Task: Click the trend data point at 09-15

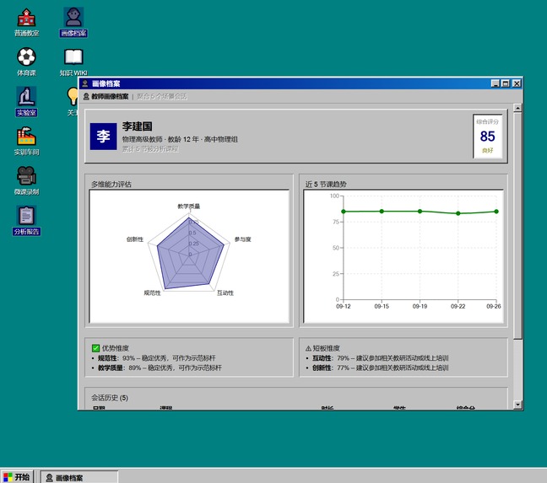Action: [x=382, y=212]
